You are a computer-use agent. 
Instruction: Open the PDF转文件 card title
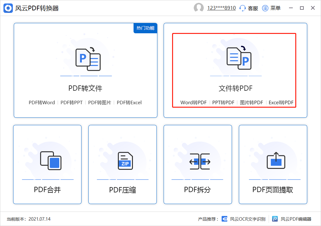[85, 89]
